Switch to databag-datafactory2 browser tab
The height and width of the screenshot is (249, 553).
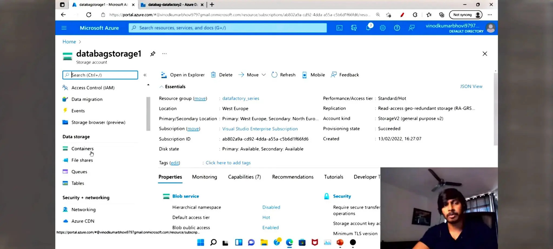(x=172, y=5)
